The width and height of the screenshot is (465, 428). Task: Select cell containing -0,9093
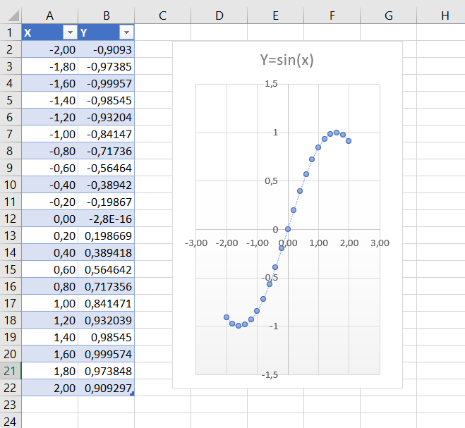[106, 49]
